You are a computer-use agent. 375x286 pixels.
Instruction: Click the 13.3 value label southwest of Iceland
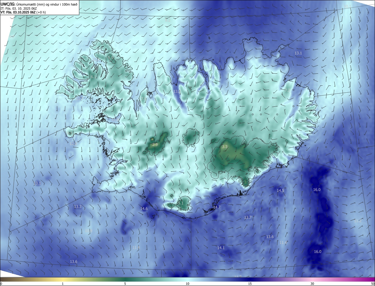coord(78,206)
